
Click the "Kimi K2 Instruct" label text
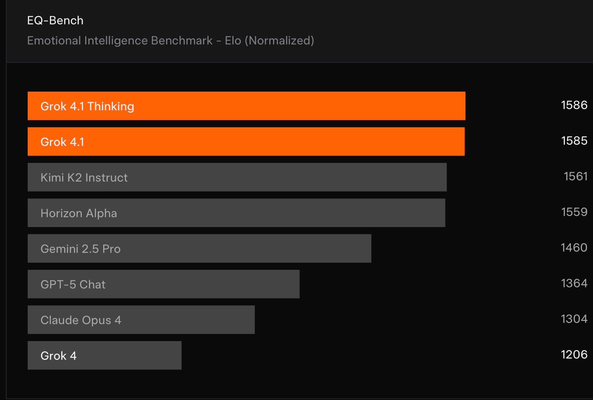click(x=84, y=177)
